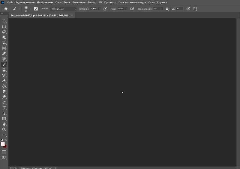
Task: Toggle symmetry paint butterfly options
Action: 195,9
